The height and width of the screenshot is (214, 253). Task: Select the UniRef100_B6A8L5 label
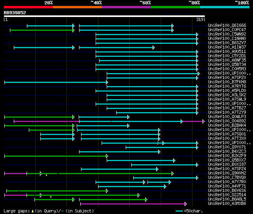coord(227,199)
